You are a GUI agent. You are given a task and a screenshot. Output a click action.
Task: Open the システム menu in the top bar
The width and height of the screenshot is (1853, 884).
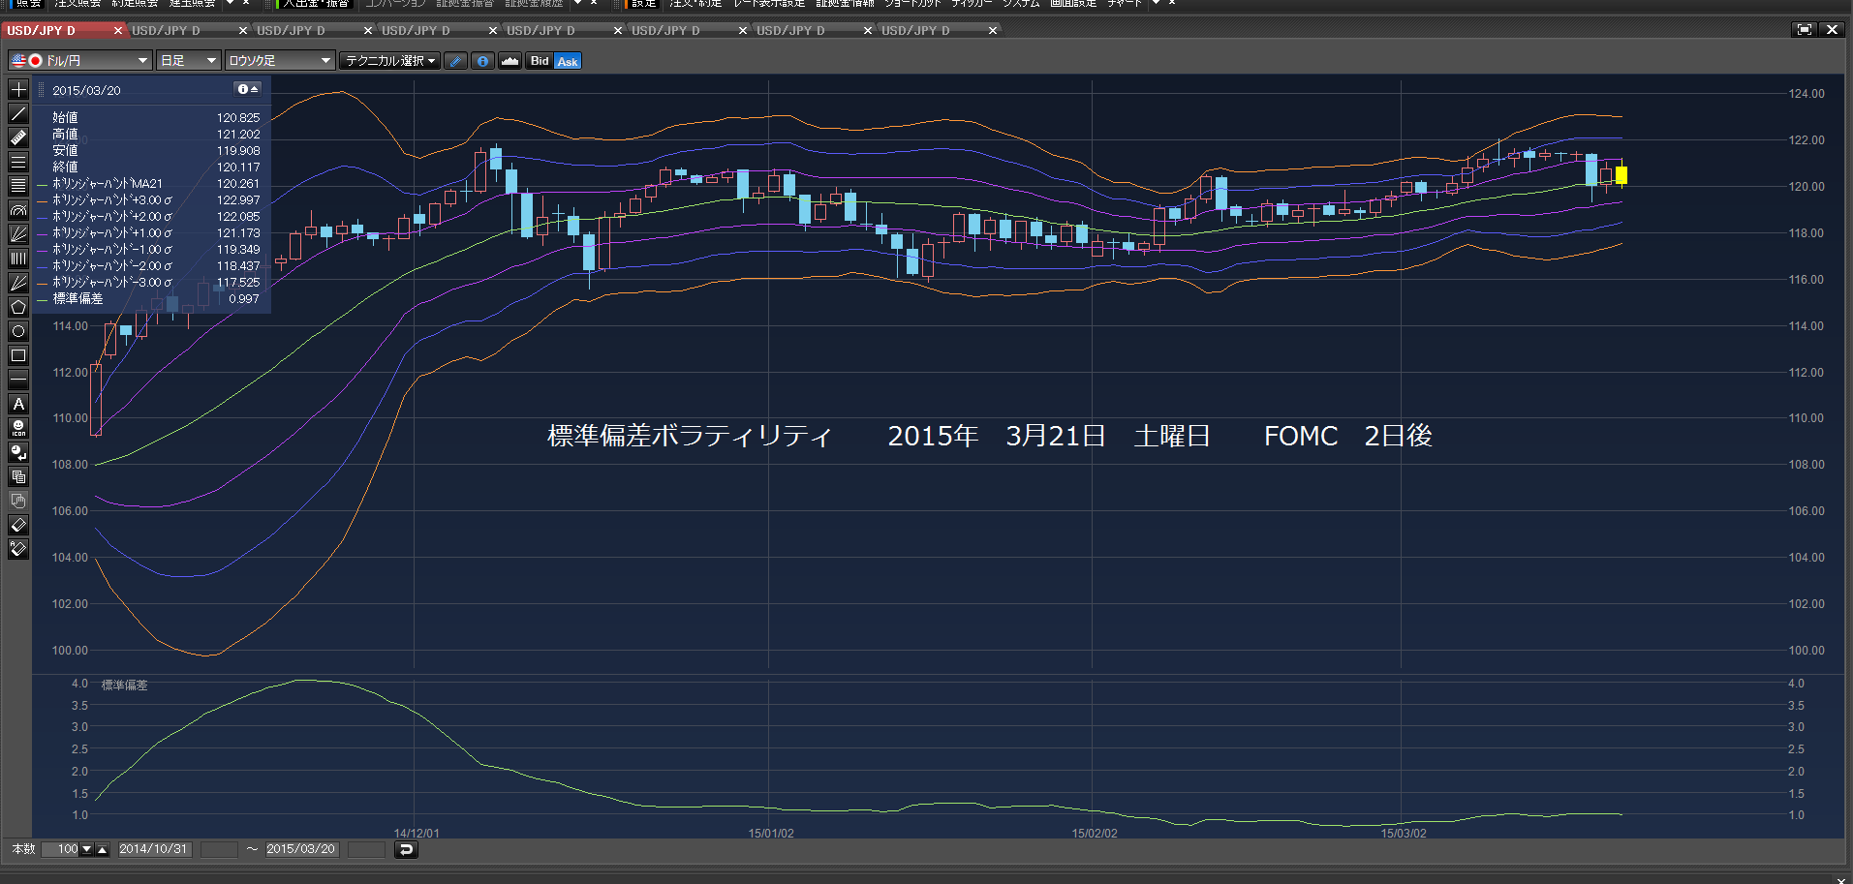[1021, 4]
